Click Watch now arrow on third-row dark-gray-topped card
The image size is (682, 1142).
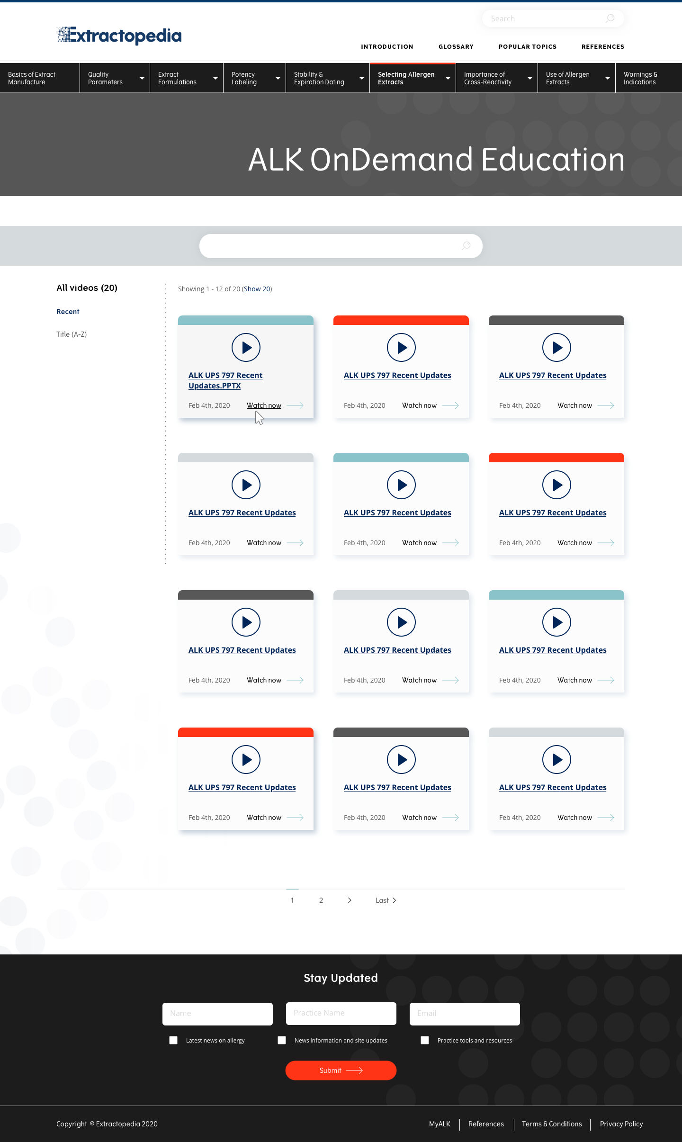[295, 680]
